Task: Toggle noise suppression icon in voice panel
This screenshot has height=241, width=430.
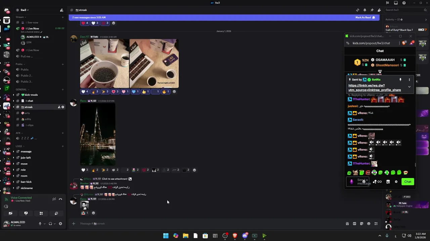Action: (54, 199)
